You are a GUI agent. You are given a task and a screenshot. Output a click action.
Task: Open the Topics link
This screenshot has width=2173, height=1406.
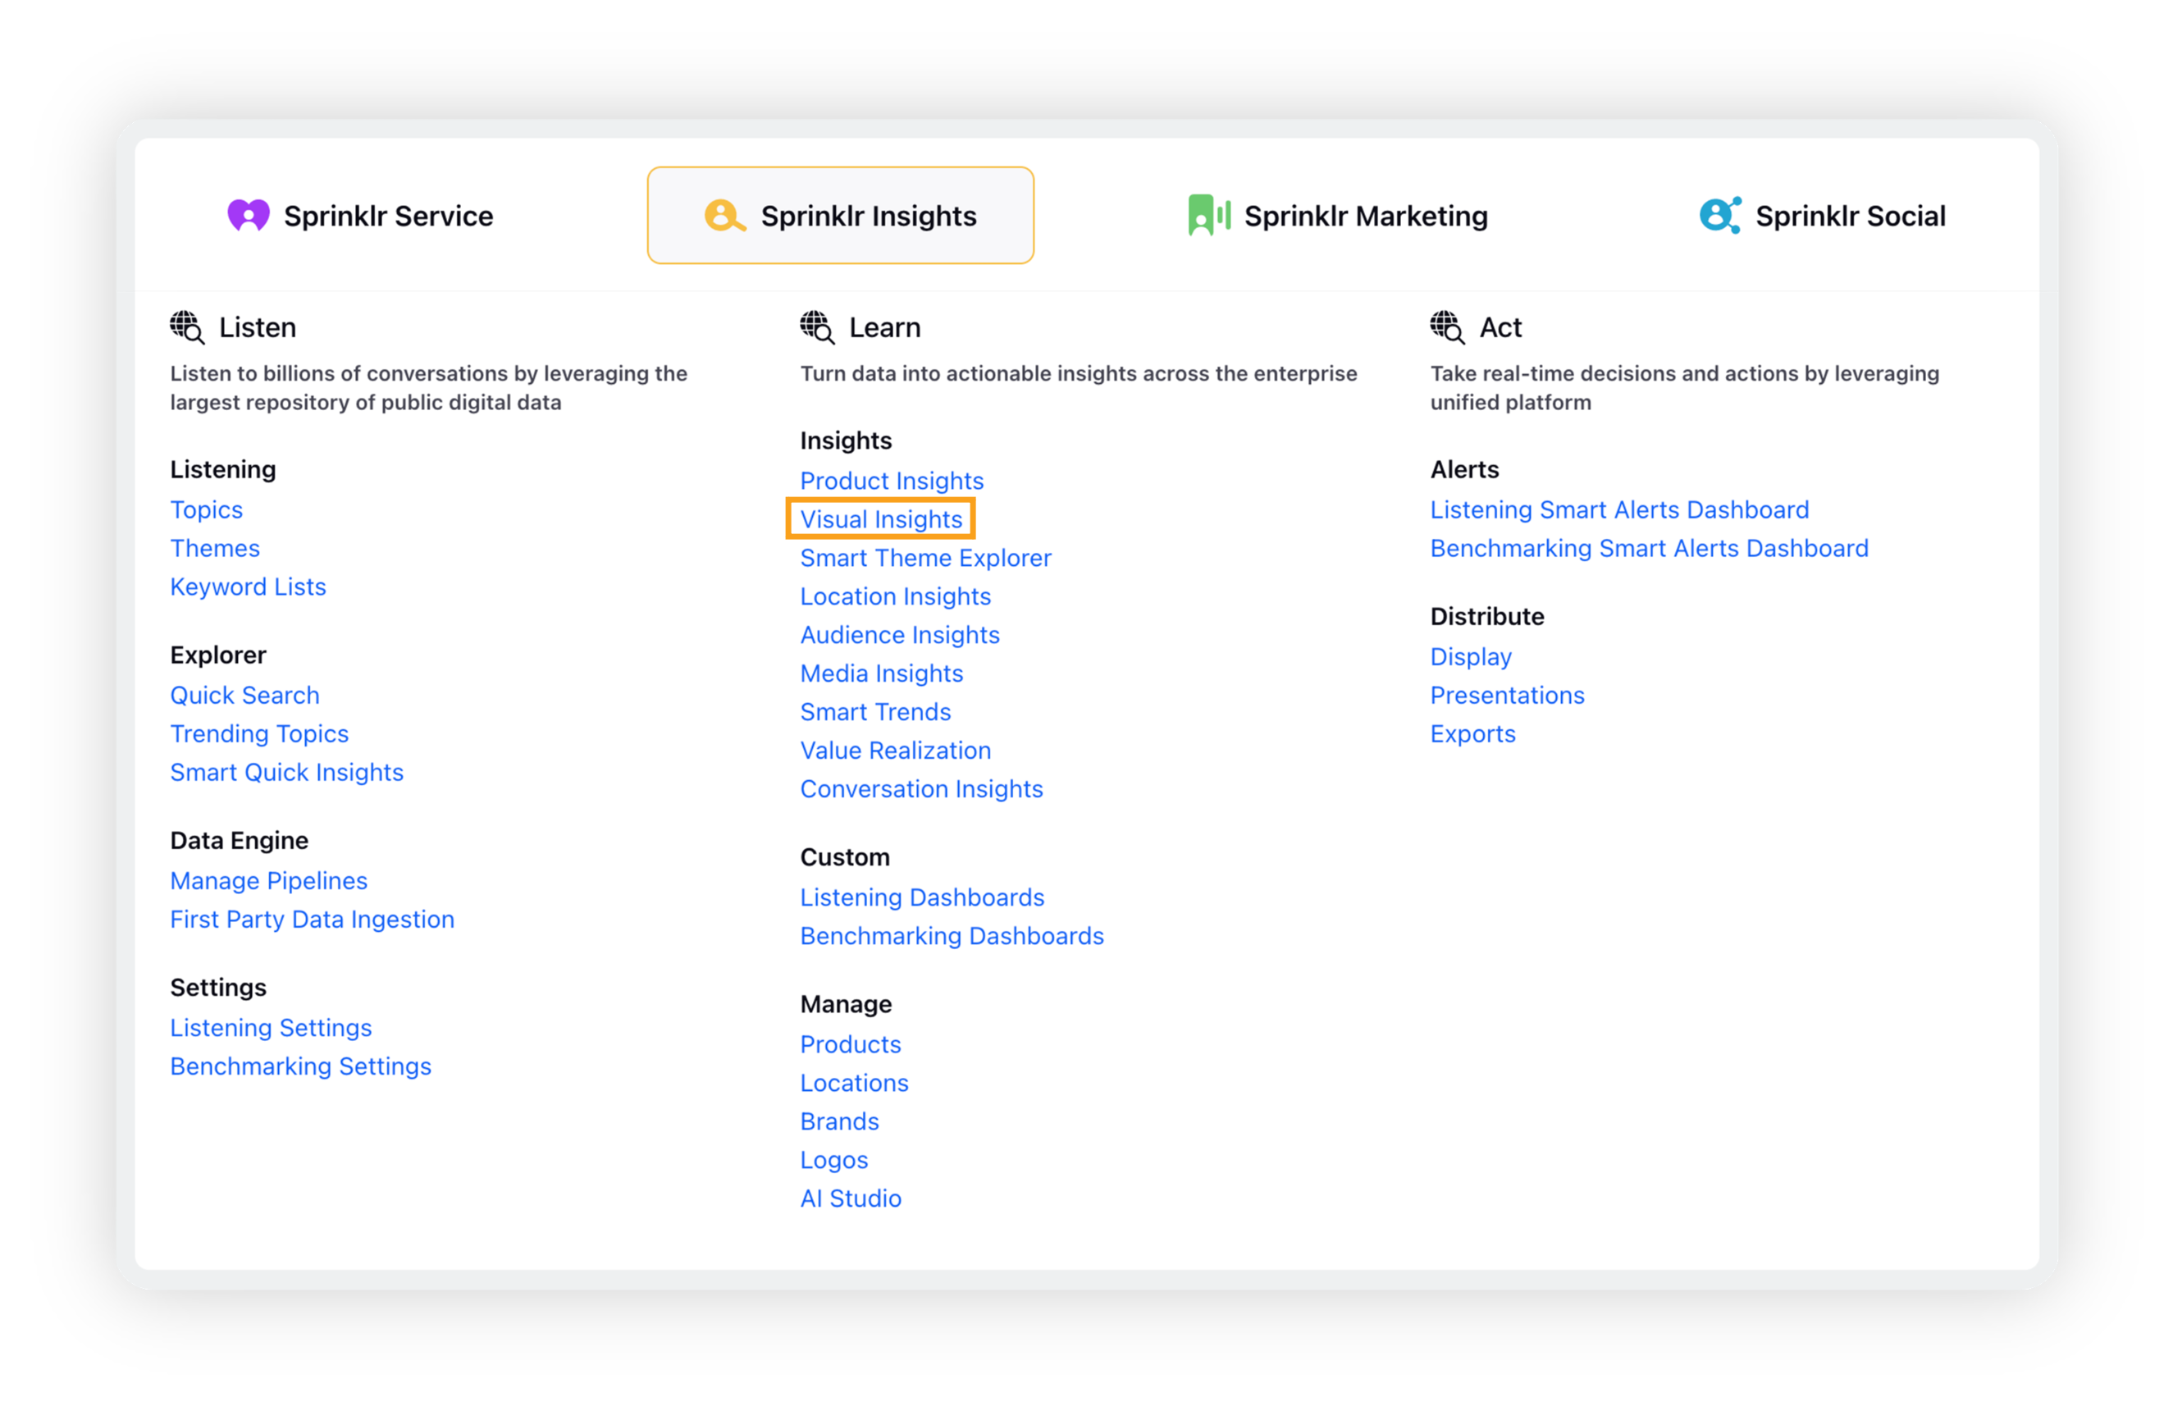(x=207, y=509)
